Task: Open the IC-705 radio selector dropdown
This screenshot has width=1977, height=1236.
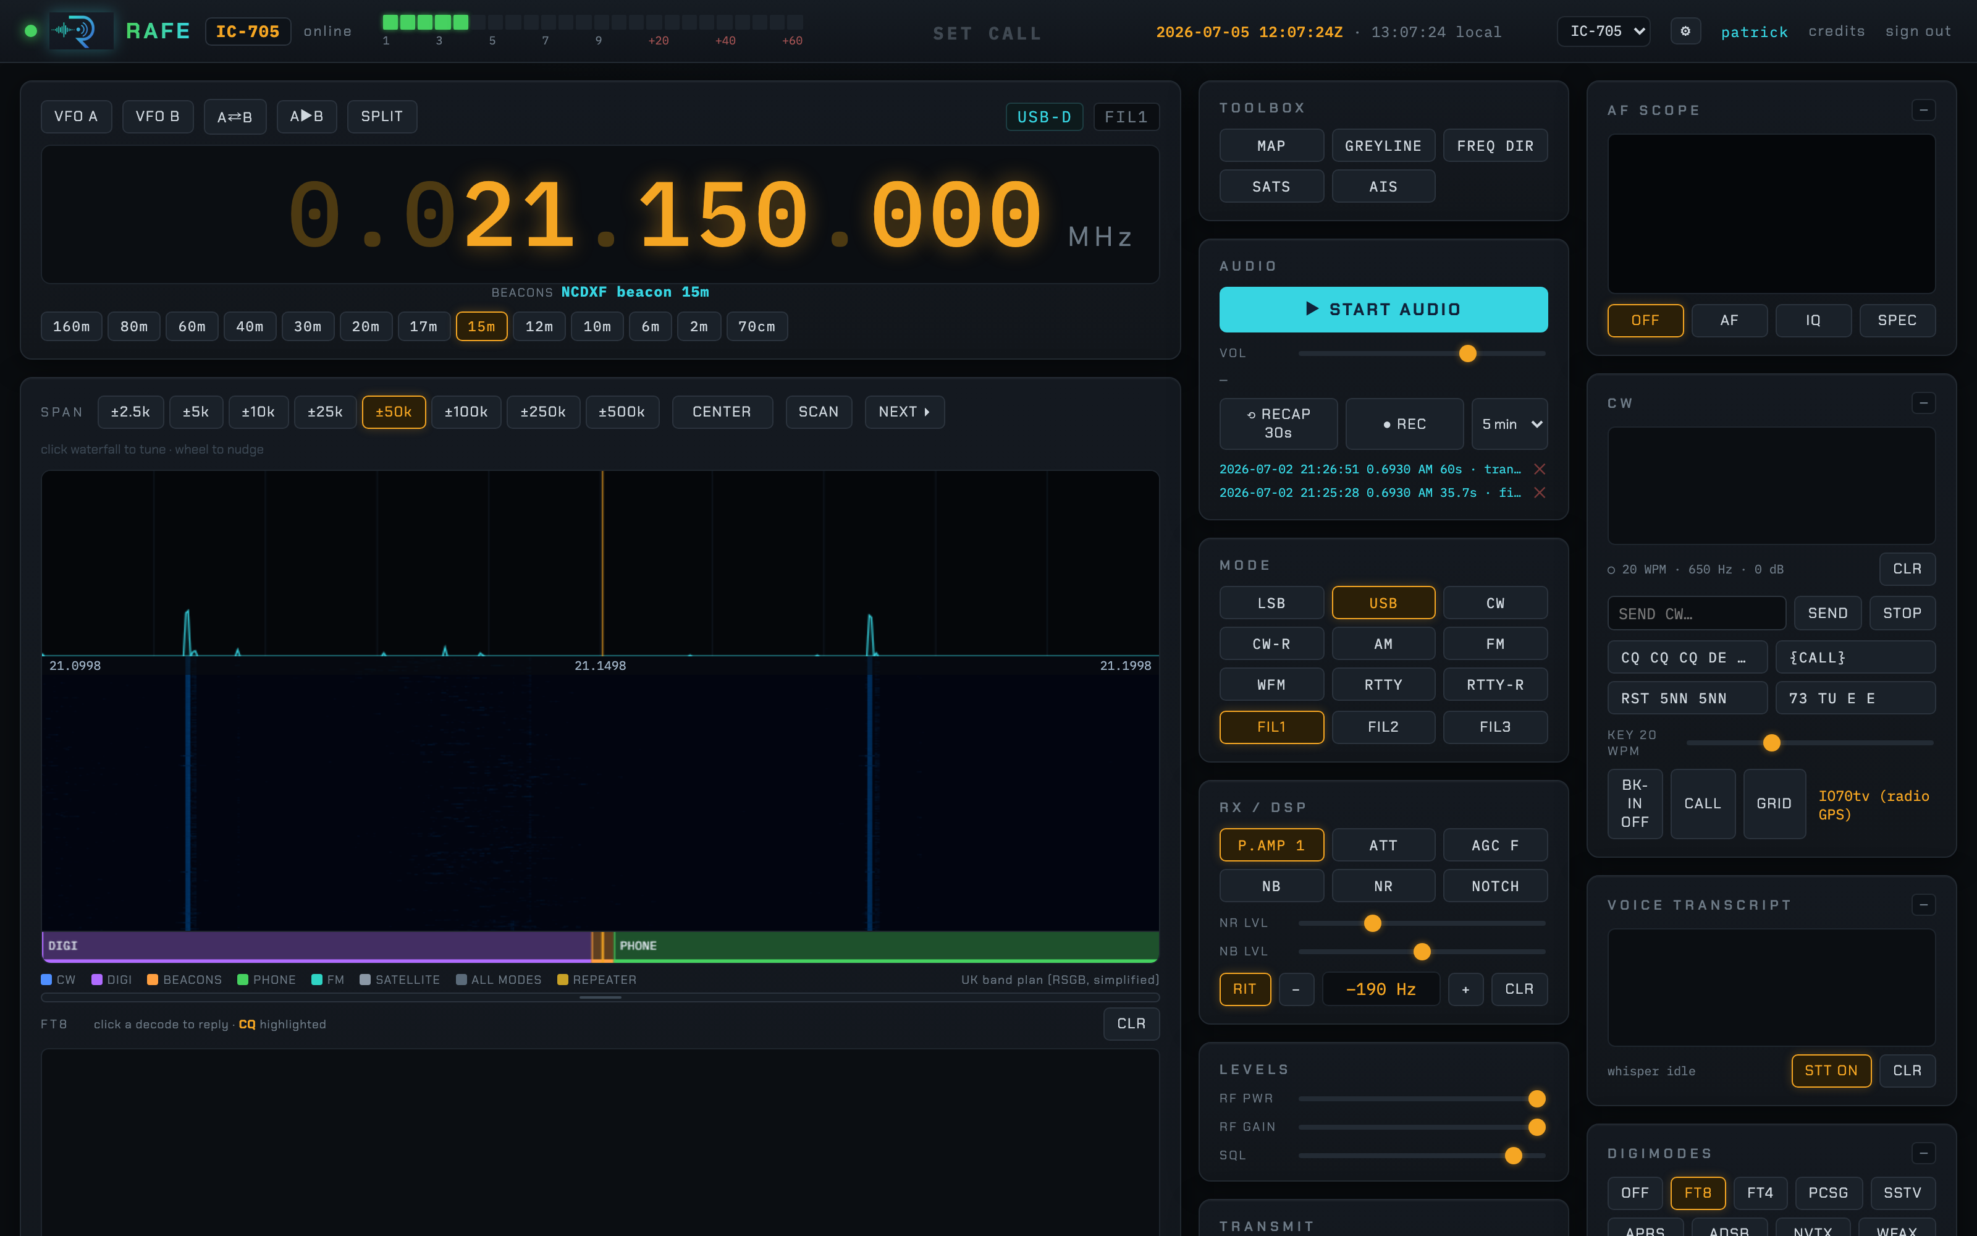Action: (1603, 31)
